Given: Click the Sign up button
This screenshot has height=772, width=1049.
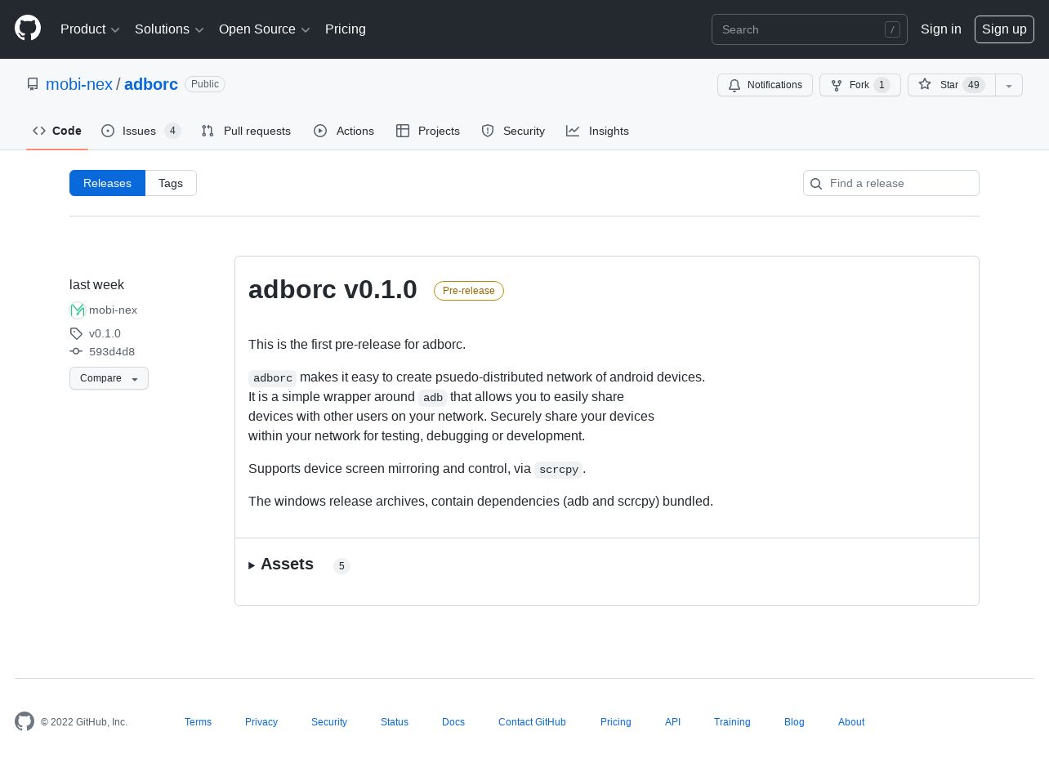Looking at the screenshot, I should (x=1004, y=29).
